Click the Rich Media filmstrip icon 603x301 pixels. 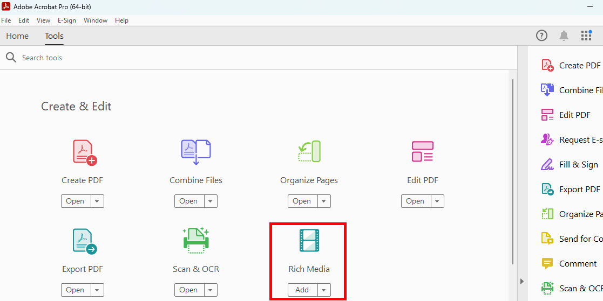tap(309, 240)
